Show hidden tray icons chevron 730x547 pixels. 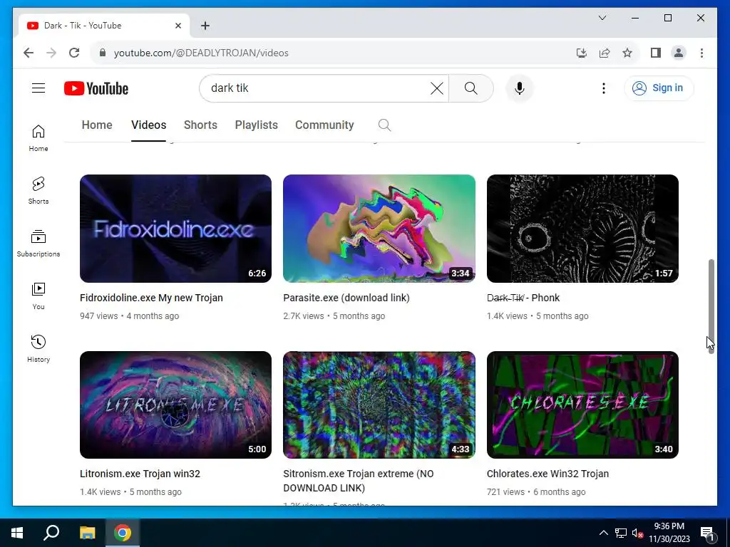603,533
